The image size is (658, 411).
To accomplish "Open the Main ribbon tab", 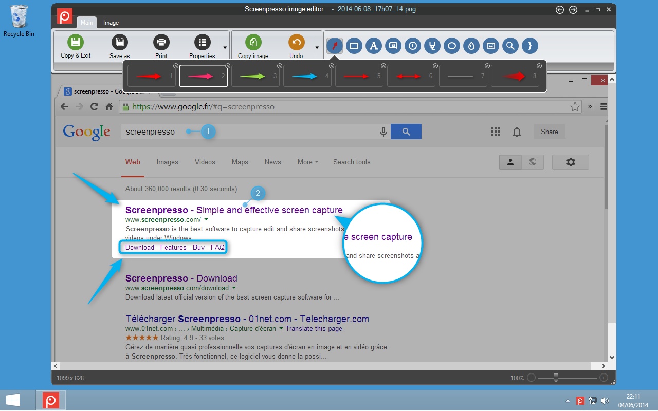I will point(87,23).
